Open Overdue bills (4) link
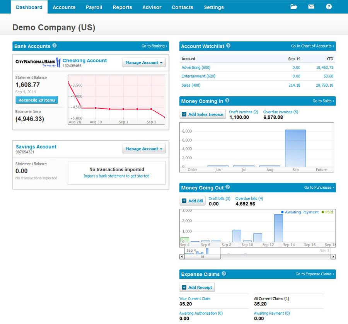 point(249,198)
